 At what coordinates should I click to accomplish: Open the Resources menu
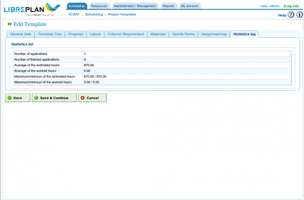[99, 6]
